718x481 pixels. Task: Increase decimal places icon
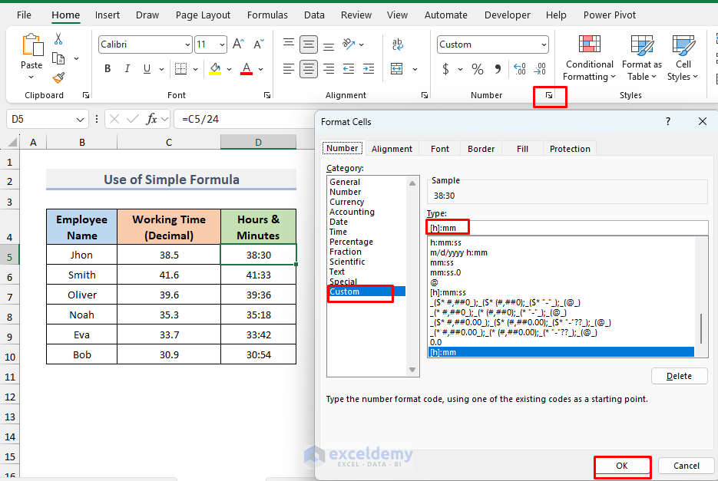point(520,69)
